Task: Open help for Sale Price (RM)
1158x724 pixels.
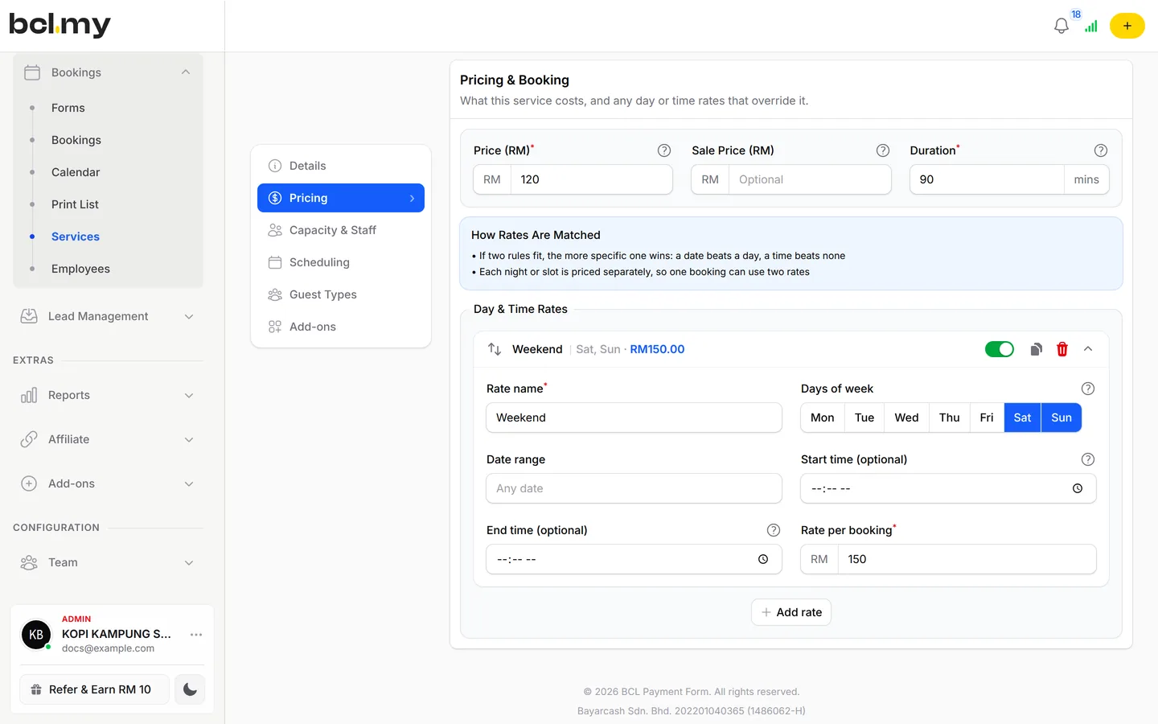Action: click(x=882, y=150)
